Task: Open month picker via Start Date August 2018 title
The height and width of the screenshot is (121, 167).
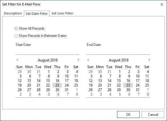Action: [48, 60]
